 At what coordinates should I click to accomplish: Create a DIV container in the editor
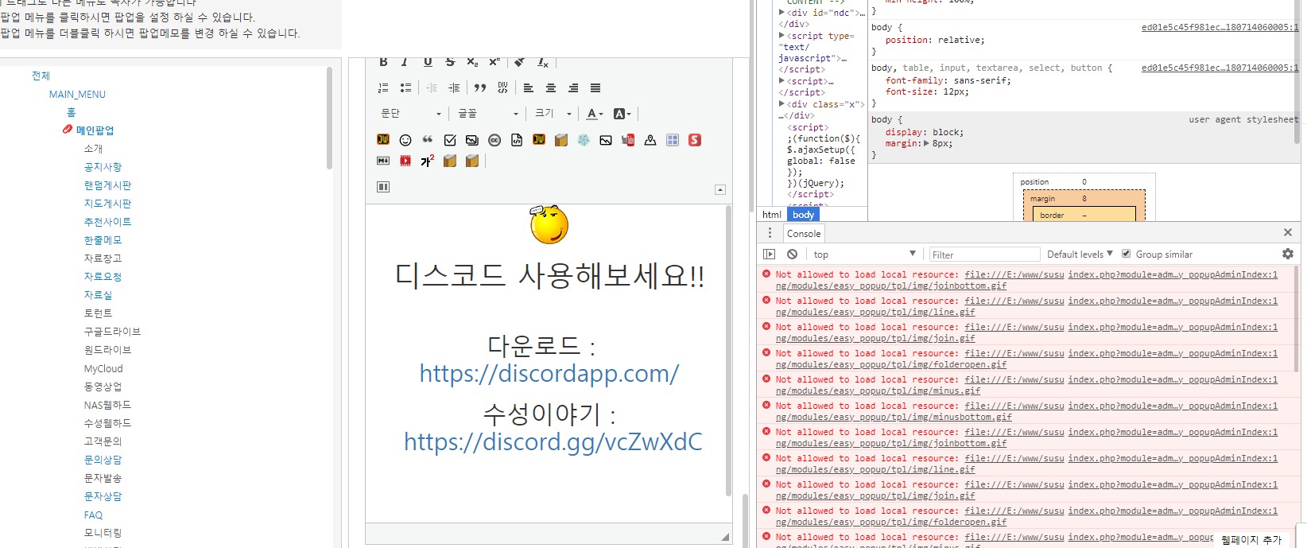pyautogui.click(x=502, y=88)
